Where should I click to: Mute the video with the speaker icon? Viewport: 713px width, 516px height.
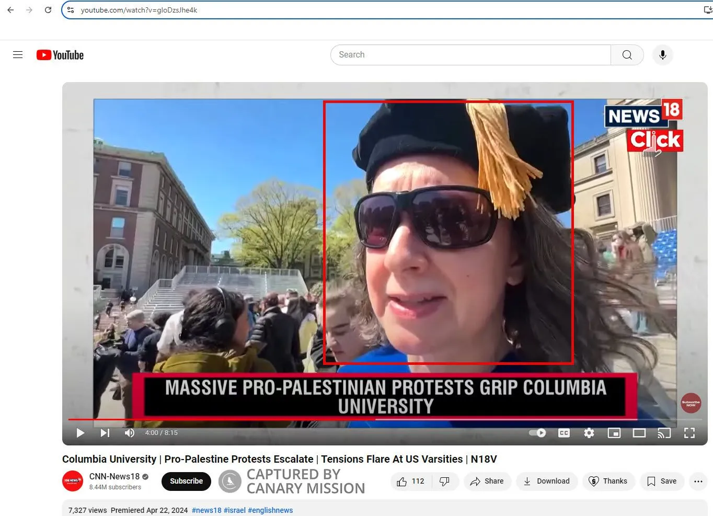[x=129, y=433]
